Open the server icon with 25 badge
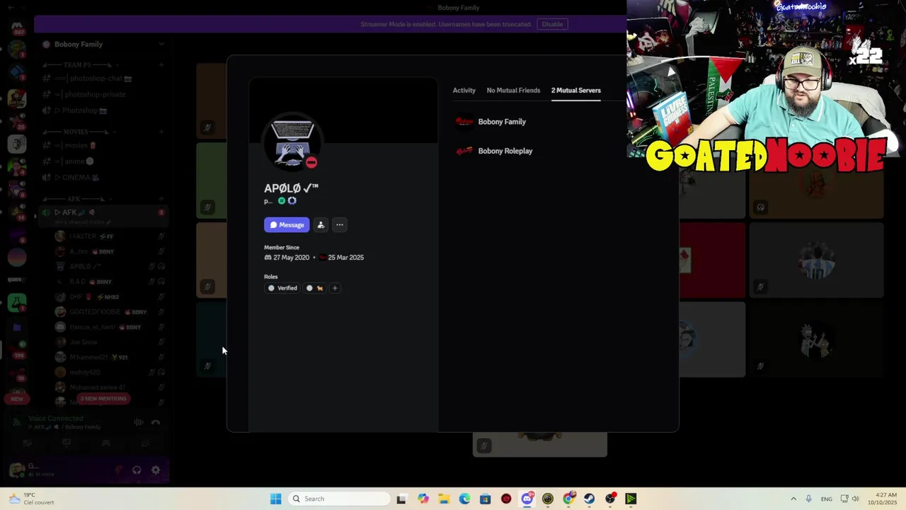The width and height of the screenshot is (906, 510). (x=17, y=122)
